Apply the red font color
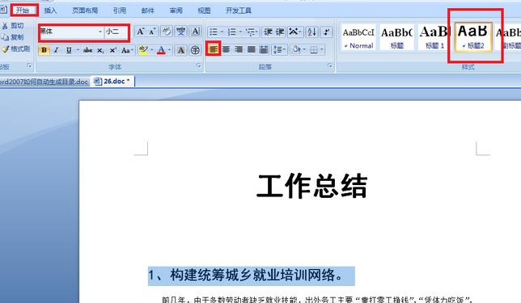Viewport: 521px width, 303px height. (x=161, y=50)
